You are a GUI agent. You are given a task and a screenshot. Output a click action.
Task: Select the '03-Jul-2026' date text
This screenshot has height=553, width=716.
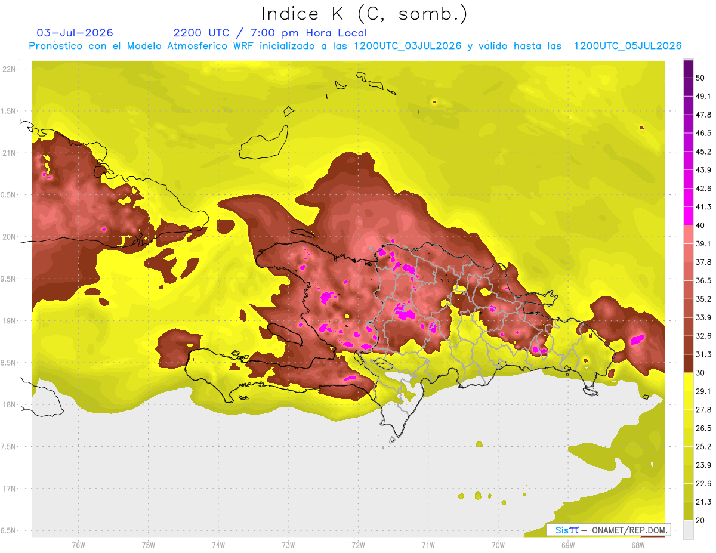click(x=75, y=33)
